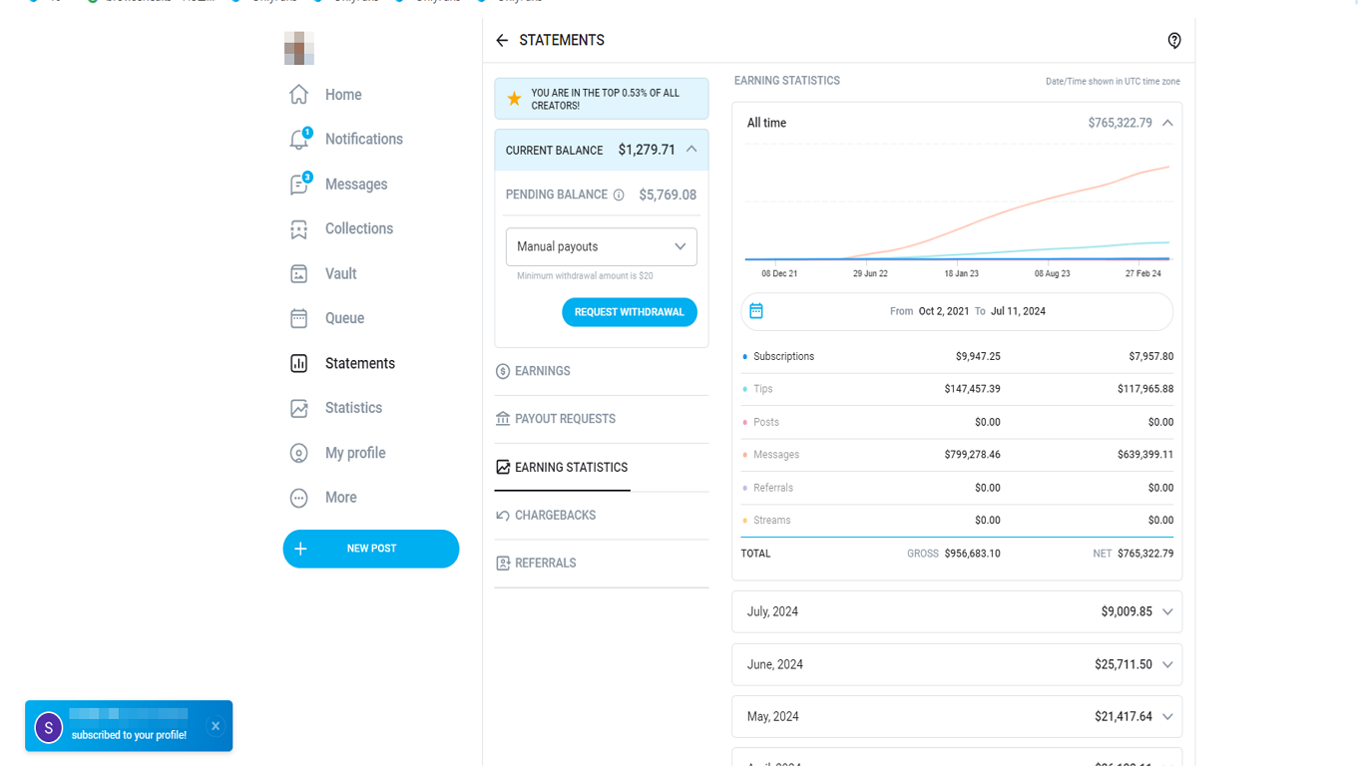Viewport: 1363px width, 766px height.
Task: Expand the July, 2024 earnings row
Action: [x=957, y=611]
